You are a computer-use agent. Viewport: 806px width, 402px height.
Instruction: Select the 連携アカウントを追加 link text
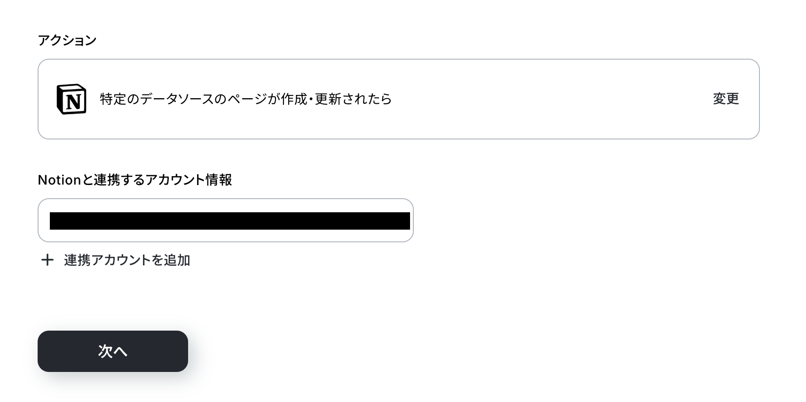(x=127, y=260)
